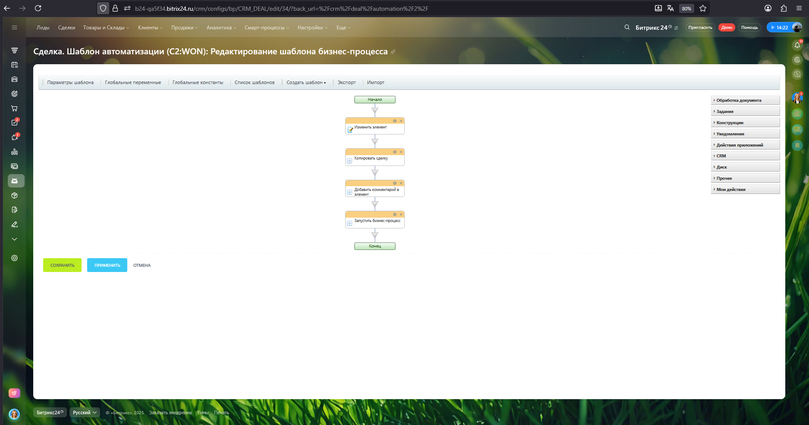Open settings of 'Изменить элемент' activity
This screenshot has width=809, height=425.
(395, 121)
